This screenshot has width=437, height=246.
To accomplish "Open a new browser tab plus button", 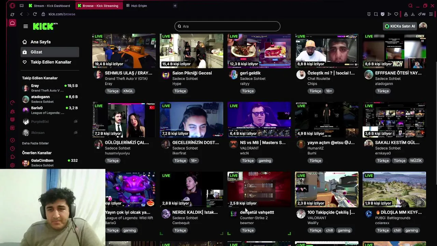I will [x=175, y=5].
